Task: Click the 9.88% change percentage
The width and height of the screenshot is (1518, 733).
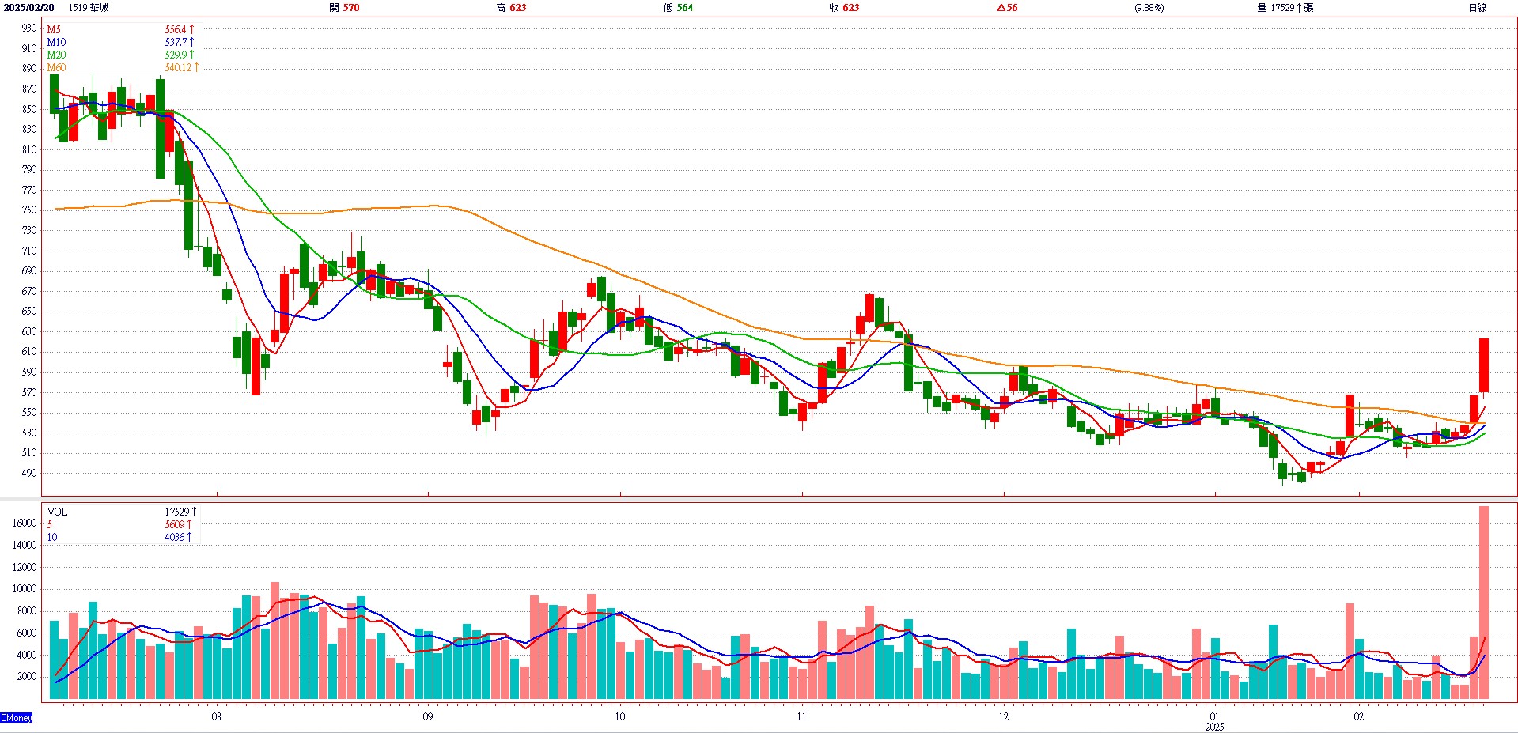Action: tap(1149, 8)
